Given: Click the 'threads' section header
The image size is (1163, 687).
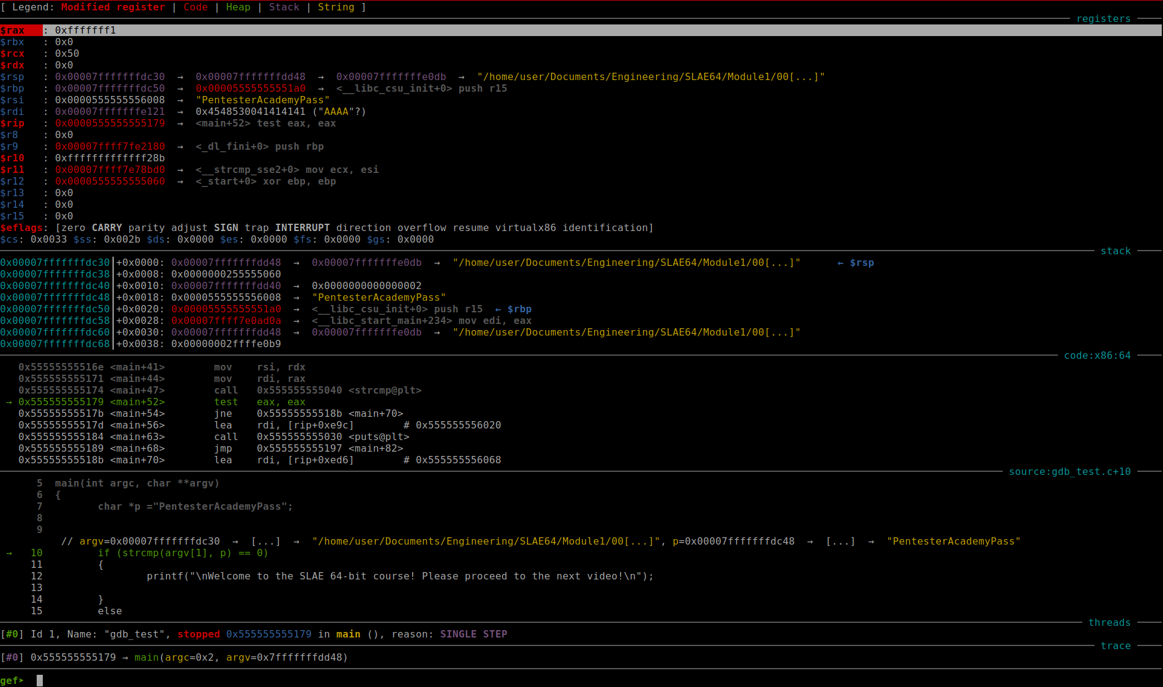Looking at the screenshot, I should pyautogui.click(x=1109, y=623).
